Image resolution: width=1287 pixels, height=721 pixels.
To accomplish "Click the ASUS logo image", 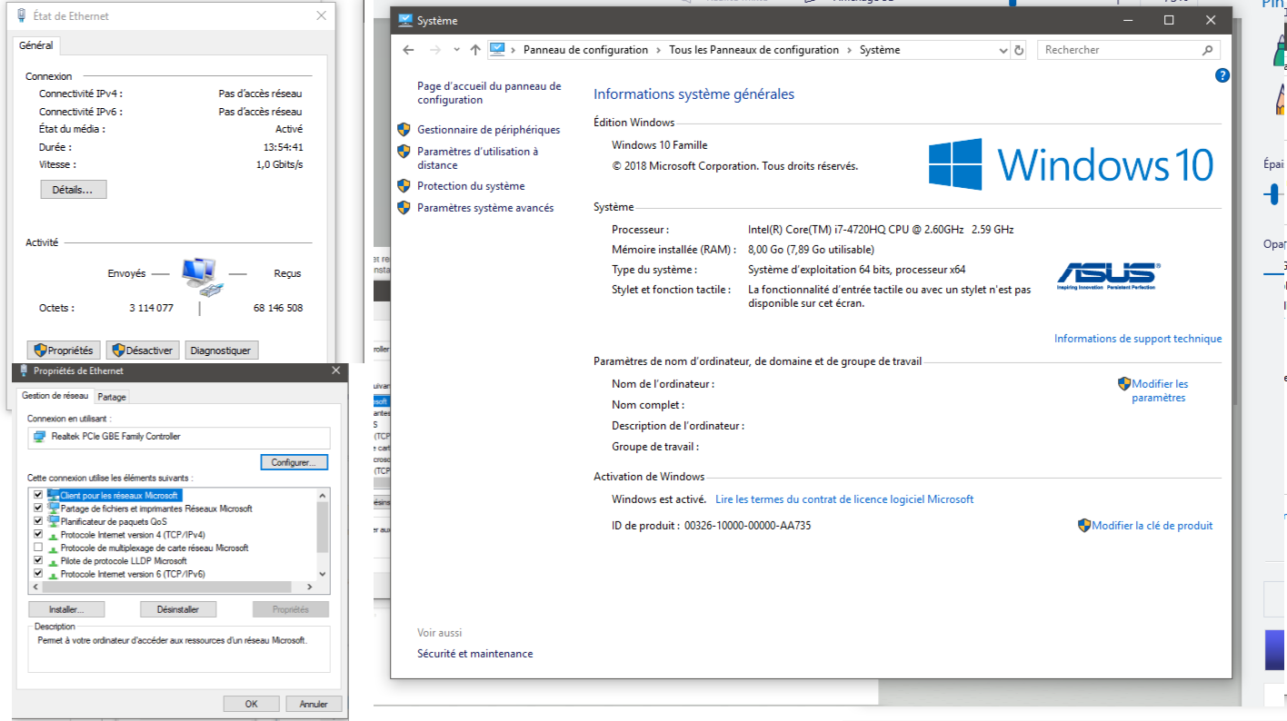I will 1108,276.
